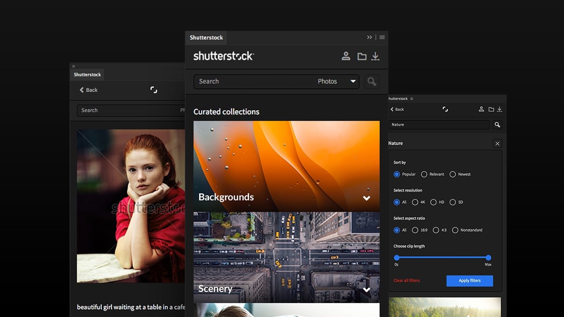Apply filters for the Nature search
This screenshot has width=564, height=317.
[469, 280]
